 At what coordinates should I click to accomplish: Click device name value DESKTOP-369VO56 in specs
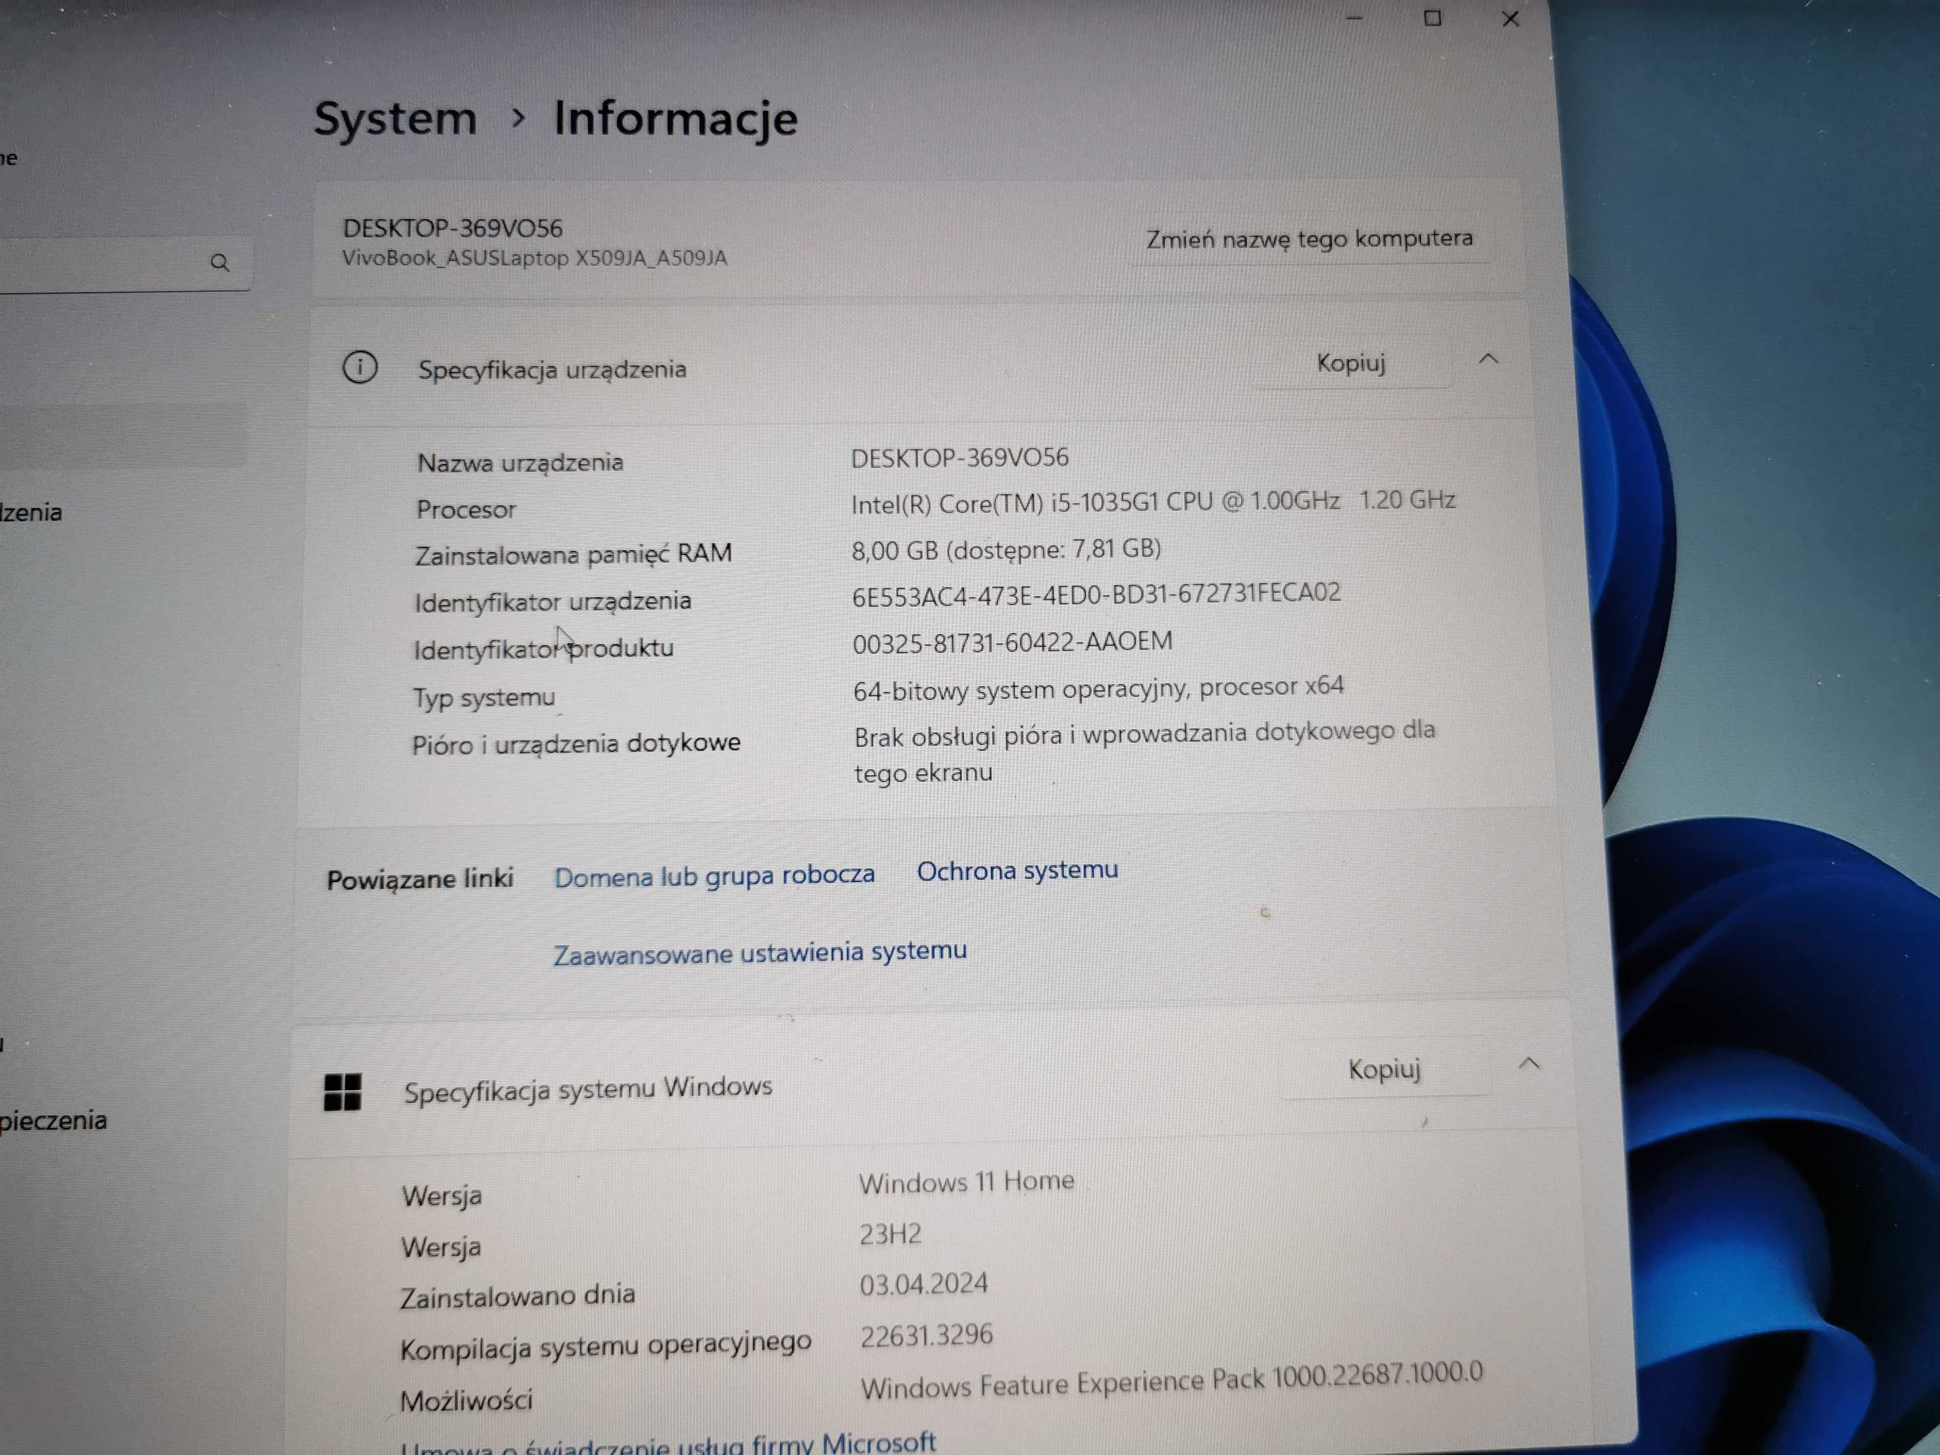pos(959,458)
